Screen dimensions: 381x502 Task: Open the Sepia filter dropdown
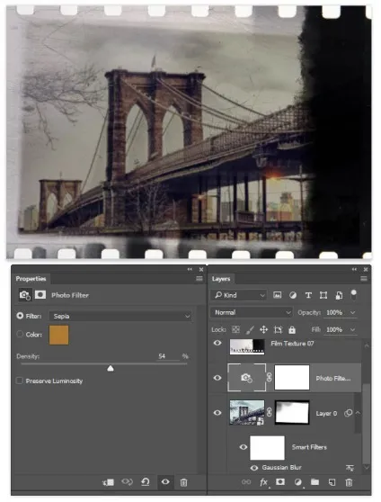tap(120, 316)
